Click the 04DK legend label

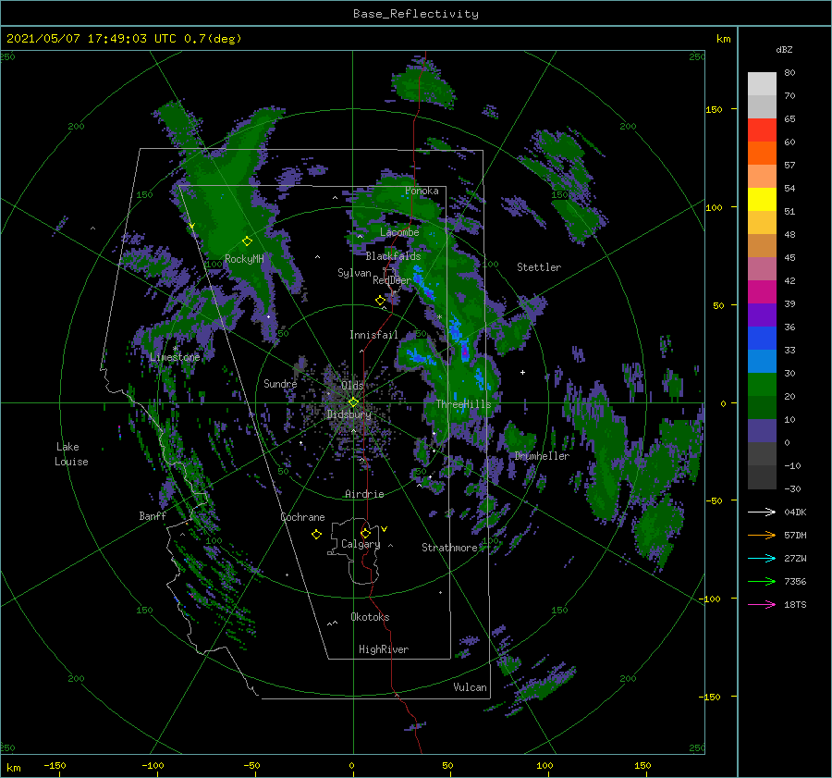click(x=795, y=512)
